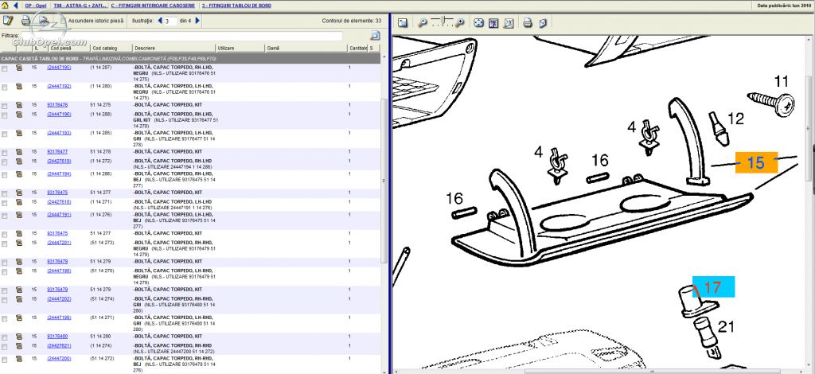Viewport: 815px width, 374px height.
Task: Print the illustration from the viewer toolbar
Action: tap(527, 23)
